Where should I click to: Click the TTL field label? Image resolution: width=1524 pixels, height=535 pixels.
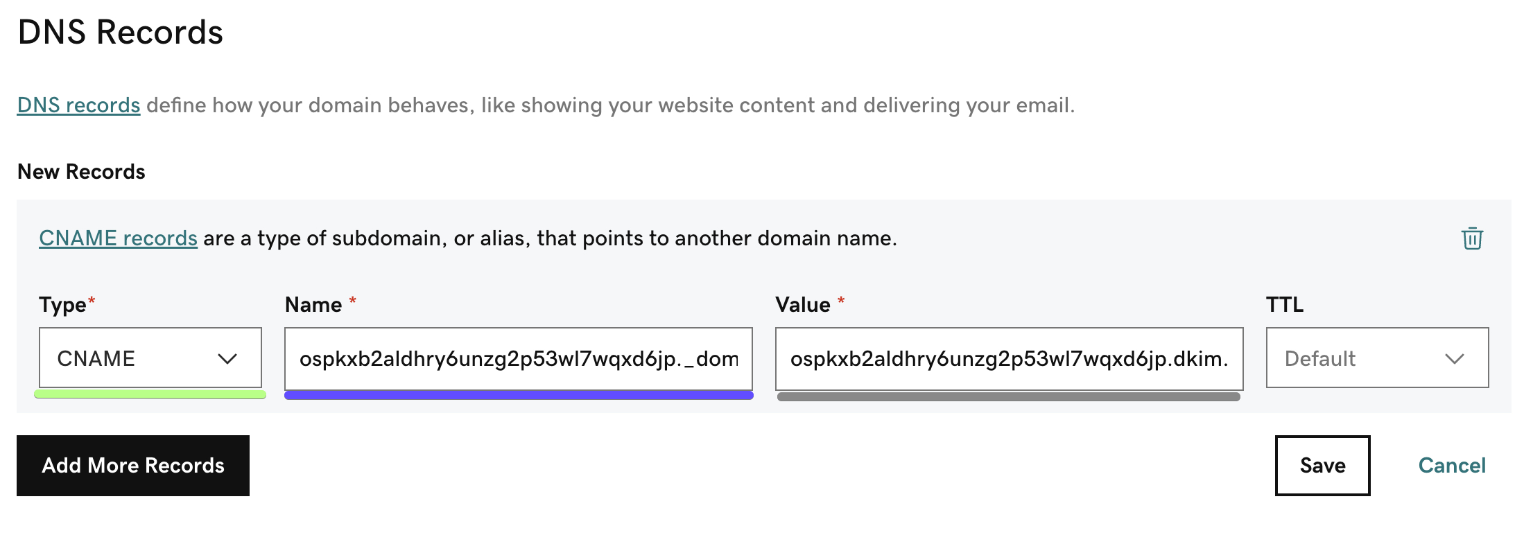1285,305
